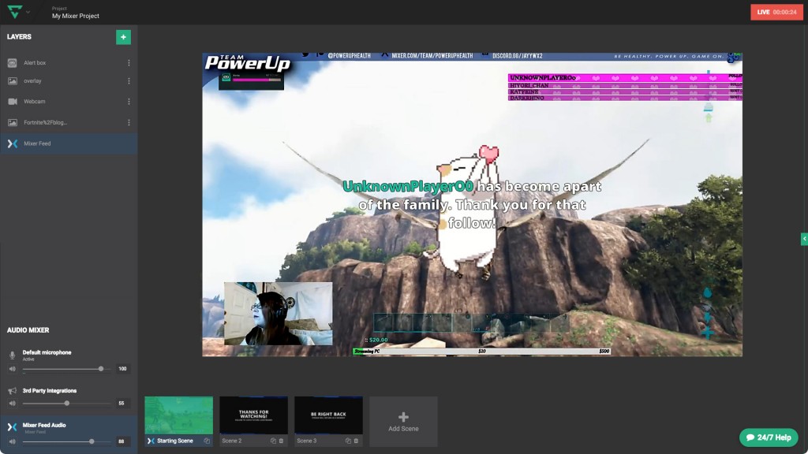Click the Team PowerUp logo in the preview
The height and width of the screenshot is (454, 808).
[247, 63]
